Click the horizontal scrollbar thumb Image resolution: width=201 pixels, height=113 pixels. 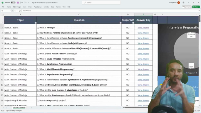click(x=136, y=108)
